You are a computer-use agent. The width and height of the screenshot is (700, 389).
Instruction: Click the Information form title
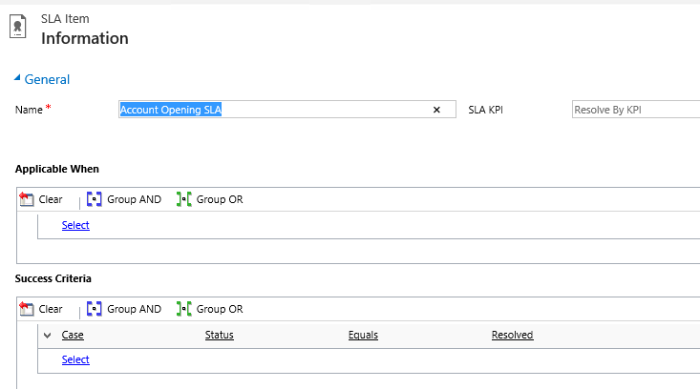(84, 39)
